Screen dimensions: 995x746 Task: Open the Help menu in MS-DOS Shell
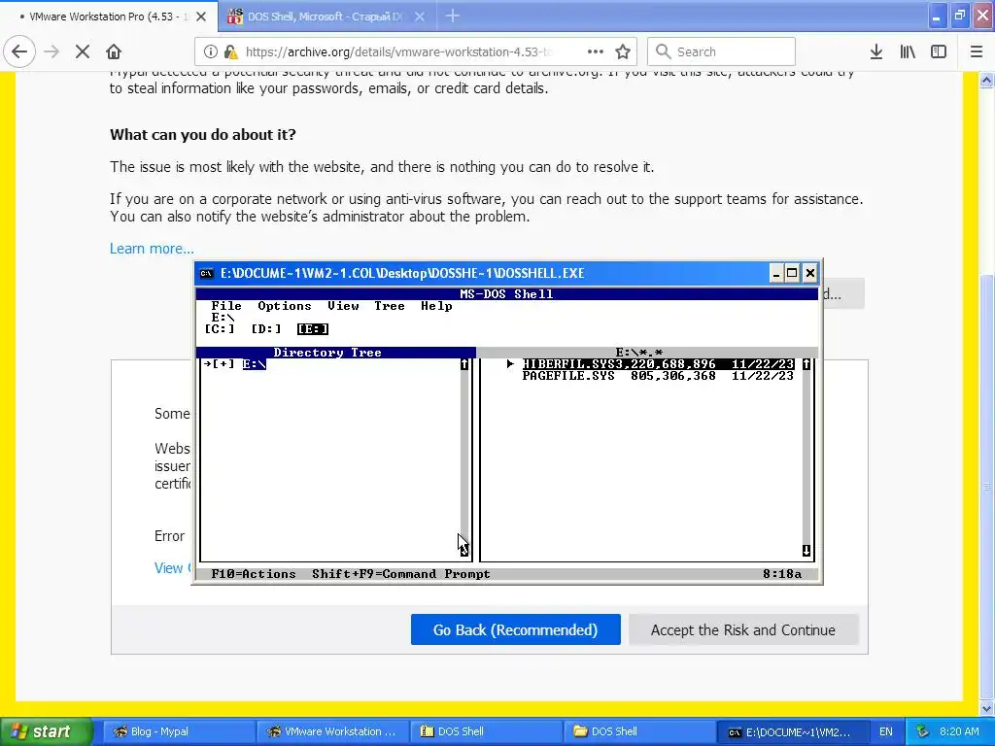pyautogui.click(x=436, y=306)
